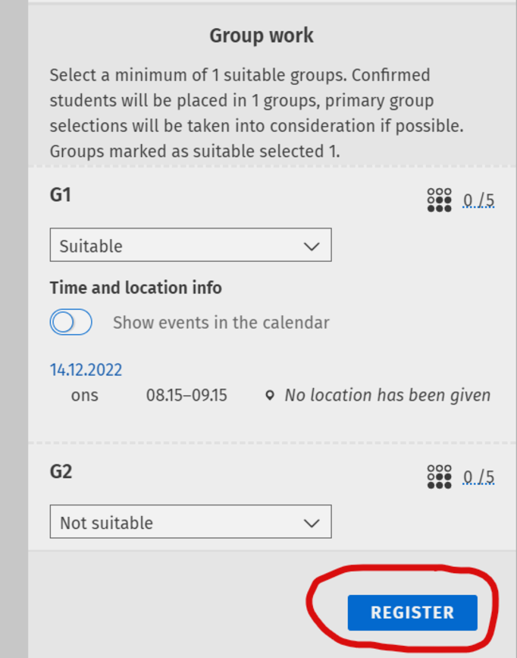Click the 'Show events in the calendar' label
This screenshot has width=517, height=658.
pos(221,323)
